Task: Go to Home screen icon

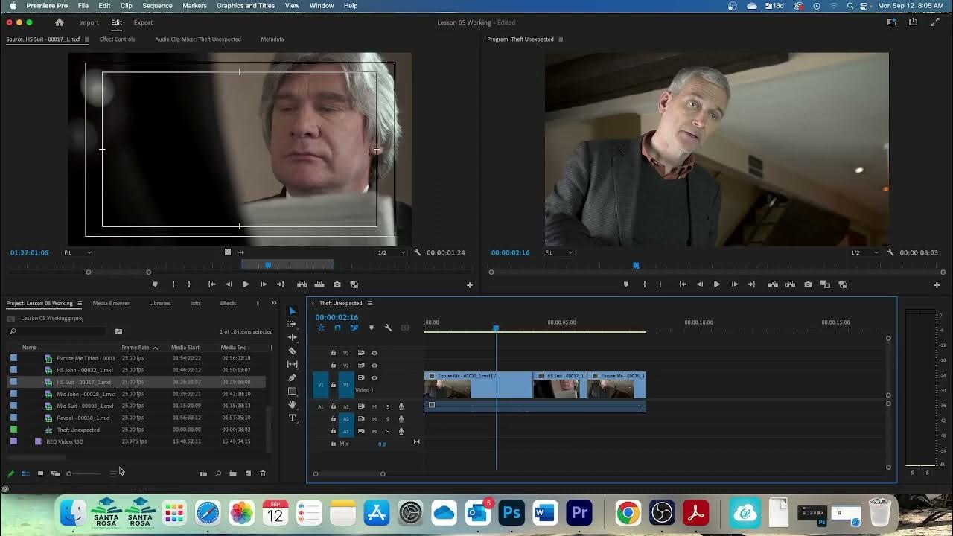Action: (60, 22)
